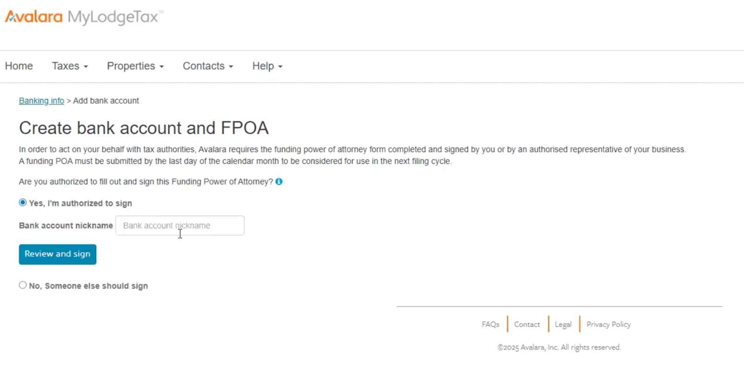Expand the Help menu
Image resolution: width=744 pixels, height=377 pixels.
pos(266,66)
